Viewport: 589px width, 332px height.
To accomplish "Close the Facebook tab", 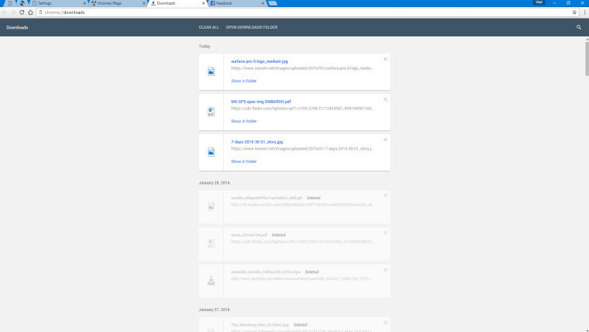I will point(263,3).
